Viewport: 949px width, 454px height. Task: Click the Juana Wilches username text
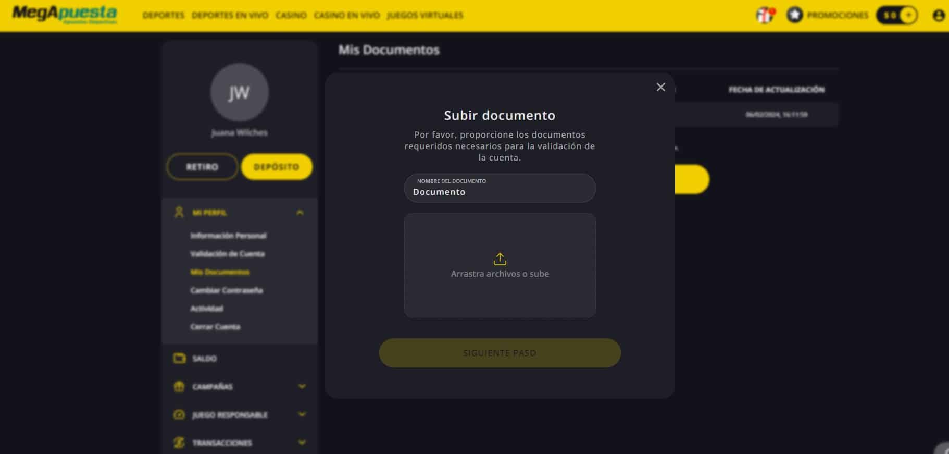coord(239,133)
